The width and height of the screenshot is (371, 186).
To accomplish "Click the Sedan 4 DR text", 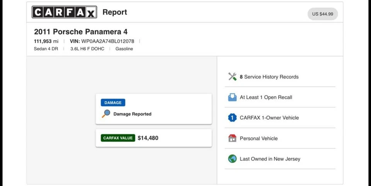I will click(x=46, y=49).
